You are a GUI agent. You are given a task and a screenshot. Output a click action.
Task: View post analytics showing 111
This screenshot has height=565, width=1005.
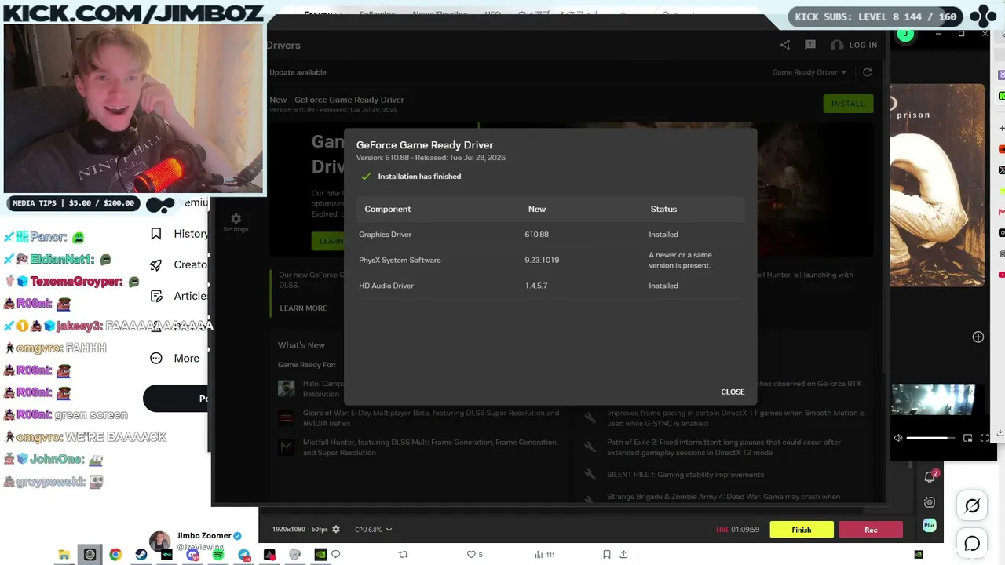pos(544,555)
